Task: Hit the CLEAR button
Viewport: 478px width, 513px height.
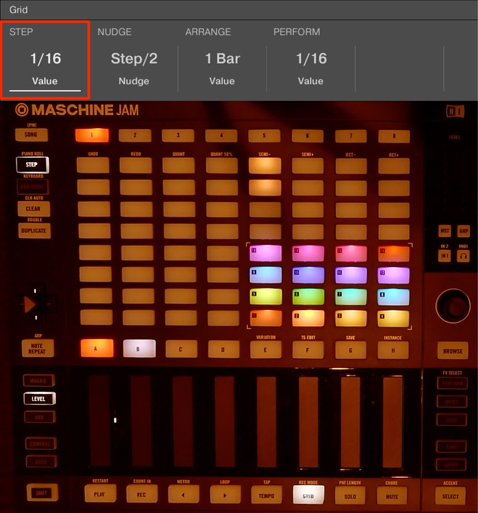Action: click(x=33, y=209)
